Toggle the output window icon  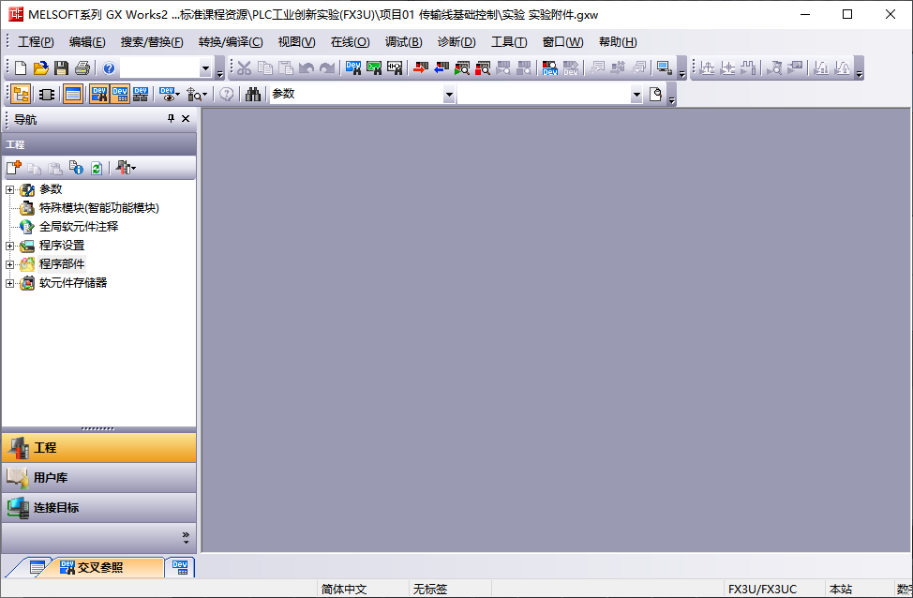point(73,94)
